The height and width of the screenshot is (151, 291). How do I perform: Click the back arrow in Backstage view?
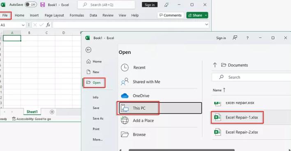(88, 50)
